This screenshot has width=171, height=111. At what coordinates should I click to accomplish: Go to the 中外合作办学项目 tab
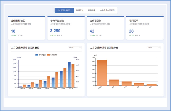(x=107, y=11)
